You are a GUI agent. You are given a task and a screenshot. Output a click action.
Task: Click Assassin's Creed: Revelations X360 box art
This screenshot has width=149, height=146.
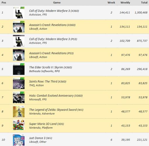pyautogui.click(x=19, y=27)
